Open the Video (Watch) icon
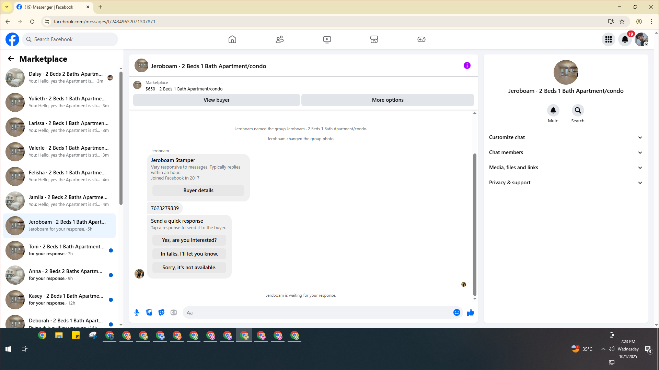659x370 pixels. click(x=327, y=39)
